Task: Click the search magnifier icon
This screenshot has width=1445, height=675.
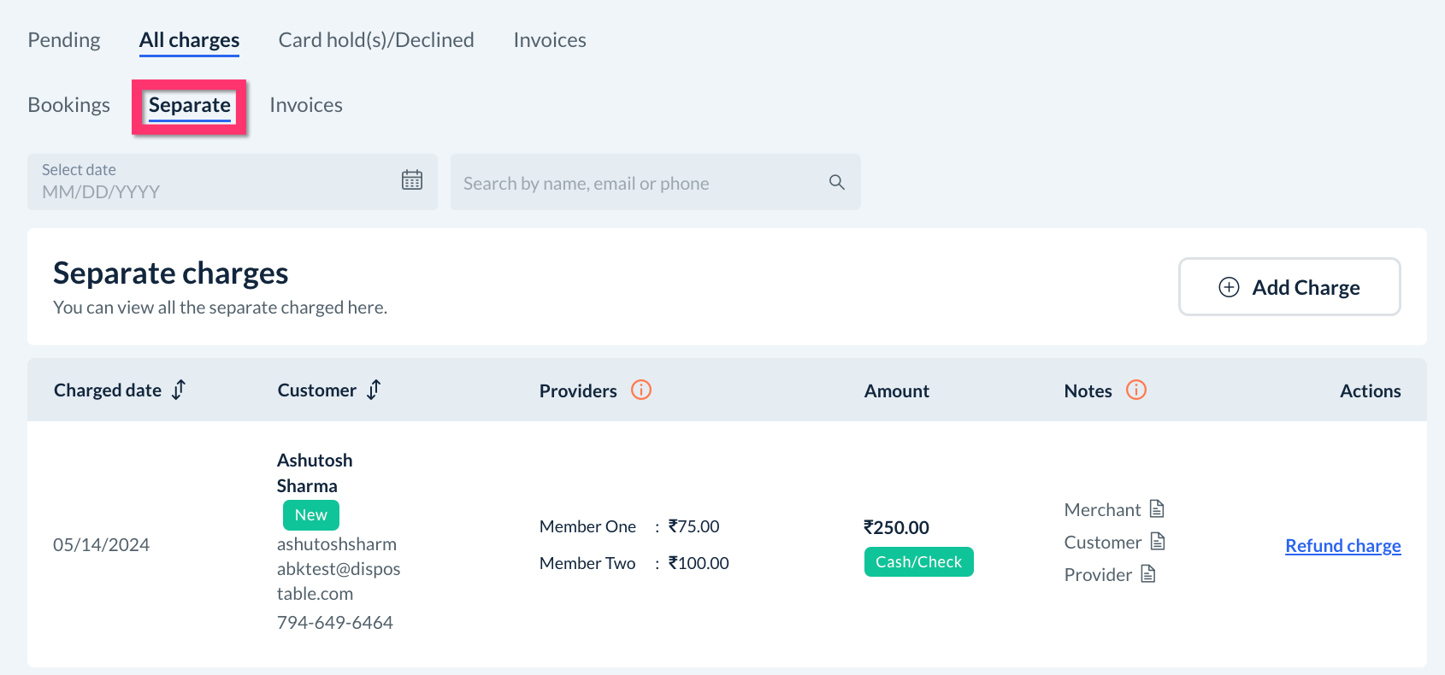Action: click(837, 182)
